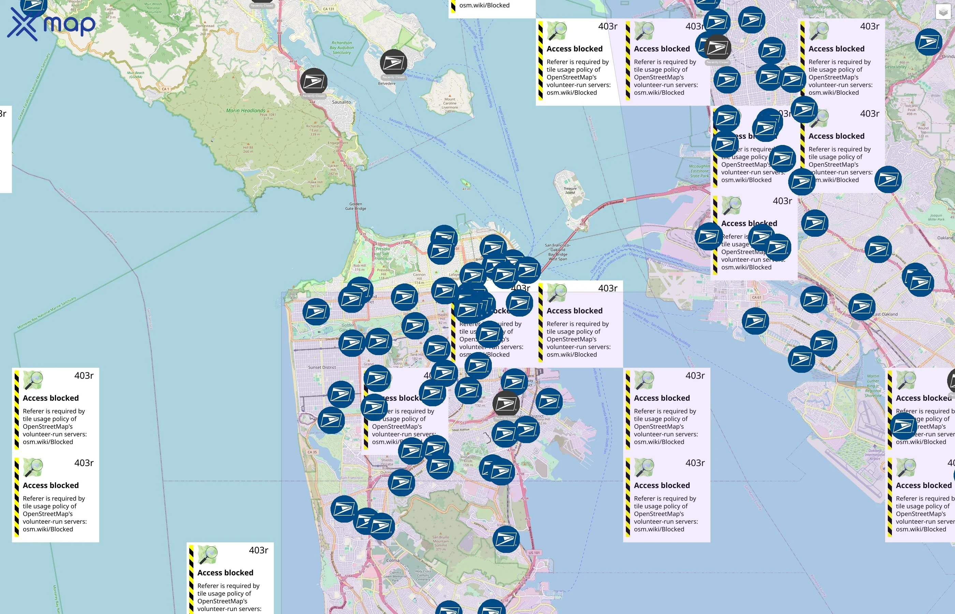Open the map layers switcher button

[943, 12]
